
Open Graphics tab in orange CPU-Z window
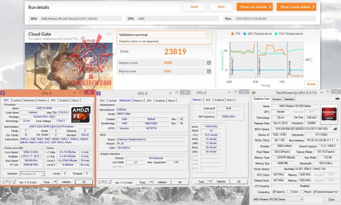64,101
